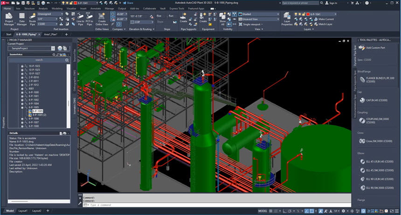This screenshot has height=215, width=401.
Task: Collapse the 6-P-1005 tree node
Action: [22, 107]
